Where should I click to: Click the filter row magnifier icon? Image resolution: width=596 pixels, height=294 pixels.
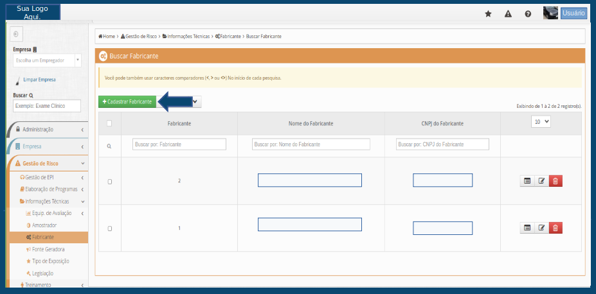109,146
